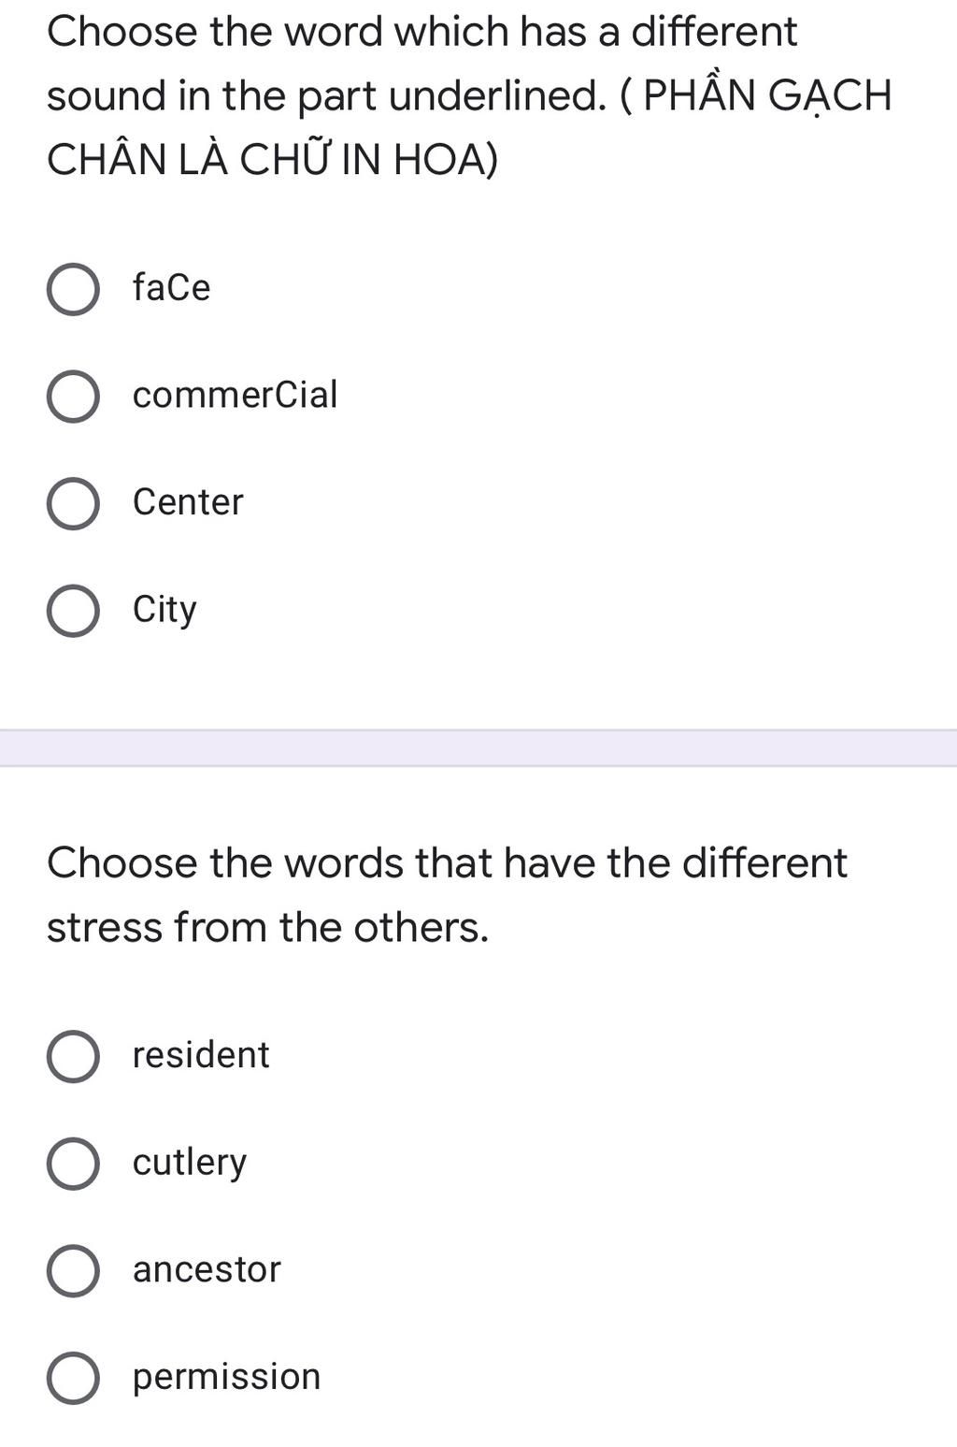Click the 'commerCial' answer label text
The width and height of the screenshot is (957, 1447).
tap(236, 395)
